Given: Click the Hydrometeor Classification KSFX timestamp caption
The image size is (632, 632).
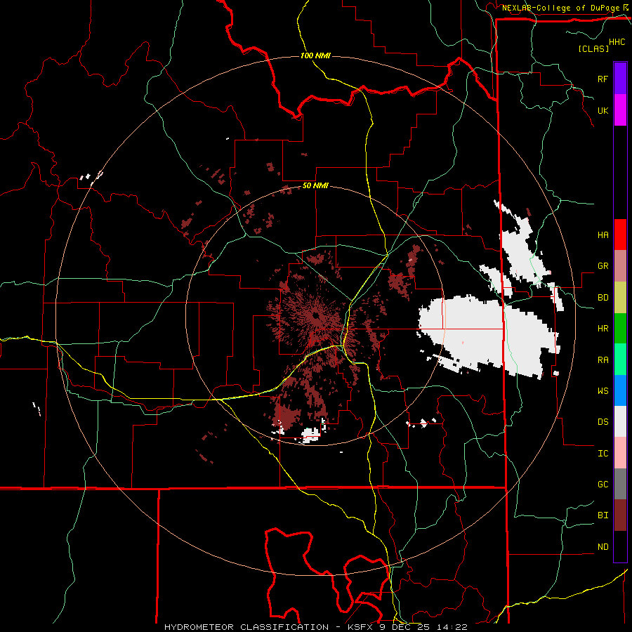Looking at the screenshot, I should click(x=316, y=627).
